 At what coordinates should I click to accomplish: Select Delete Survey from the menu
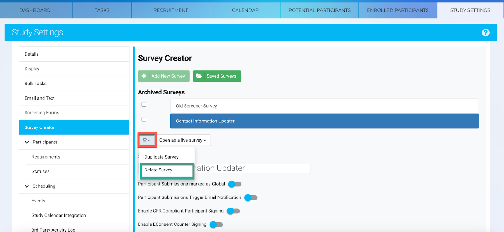pos(158,170)
